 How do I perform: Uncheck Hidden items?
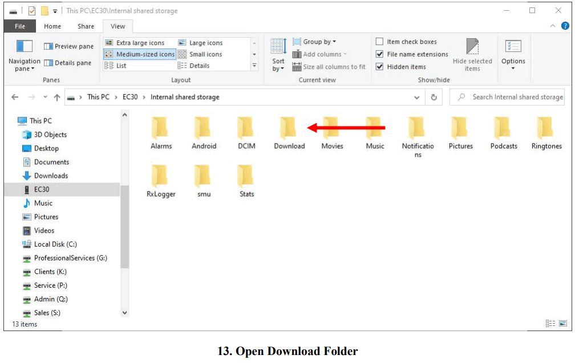pyautogui.click(x=379, y=66)
